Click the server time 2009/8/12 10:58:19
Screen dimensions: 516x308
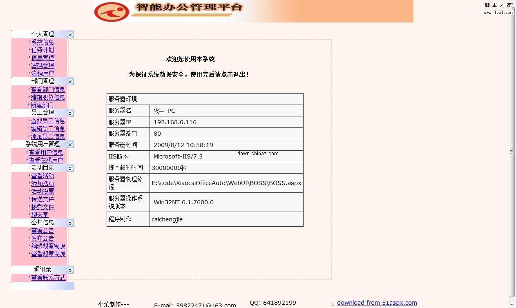coord(183,145)
